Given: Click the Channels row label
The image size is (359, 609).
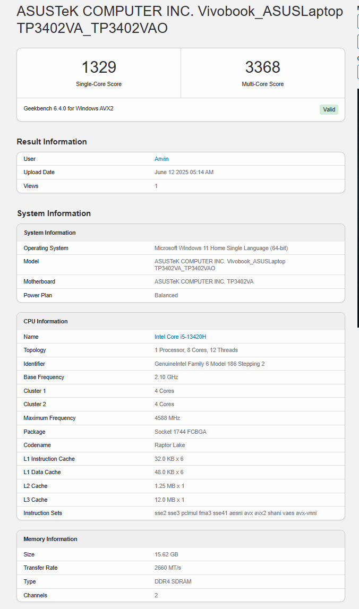Looking at the screenshot, I should [36, 595].
